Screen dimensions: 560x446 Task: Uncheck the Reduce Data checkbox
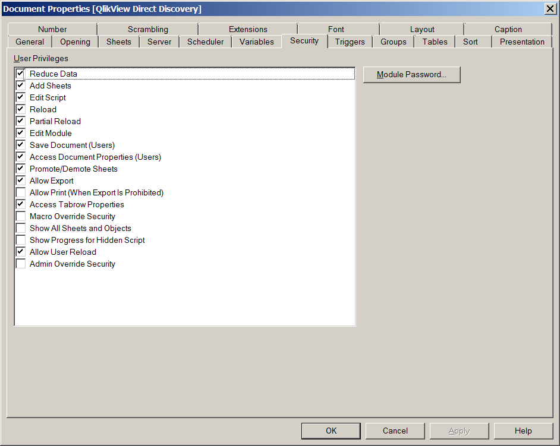pos(20,74)
